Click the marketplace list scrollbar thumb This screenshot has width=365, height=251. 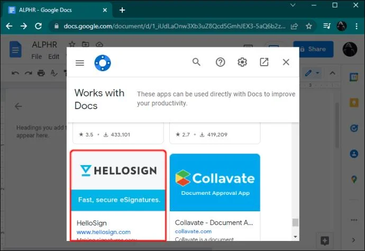pyautogui.click(x=295, y=222)
